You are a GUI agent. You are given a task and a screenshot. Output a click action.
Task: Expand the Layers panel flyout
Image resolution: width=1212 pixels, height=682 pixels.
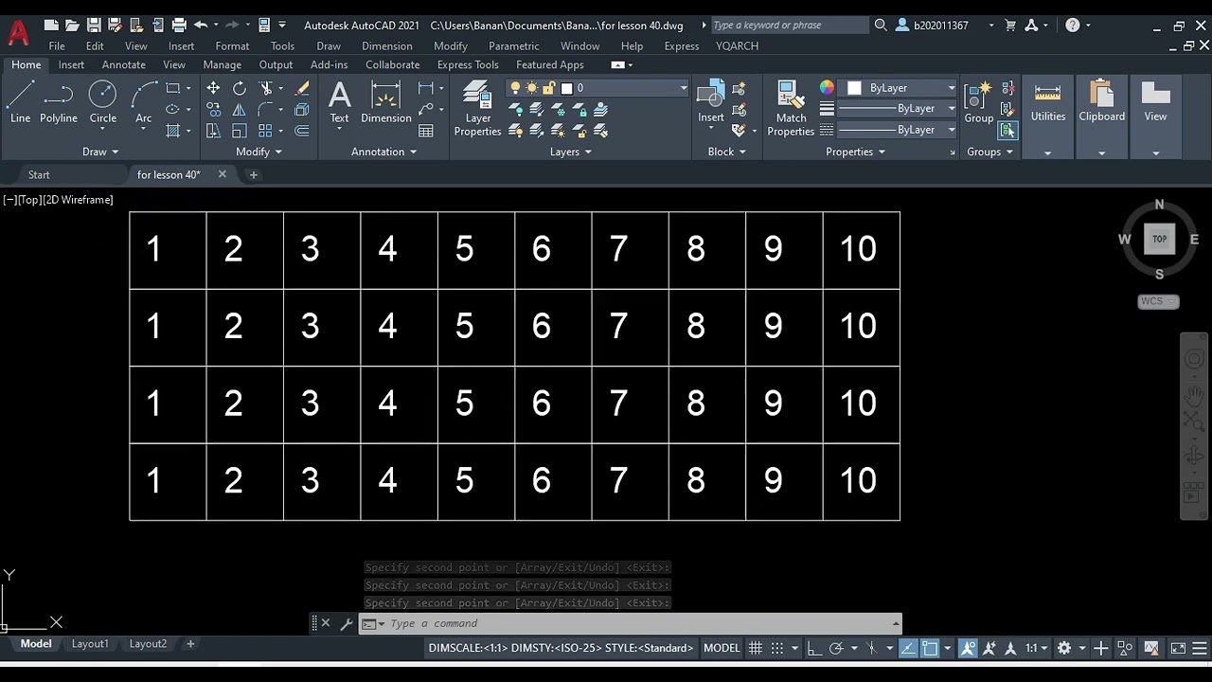(x=571, y=152)
